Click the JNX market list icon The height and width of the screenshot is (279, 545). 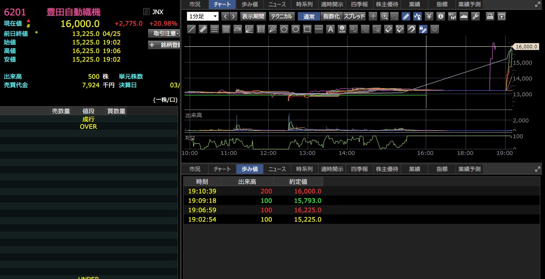point(146,12)
